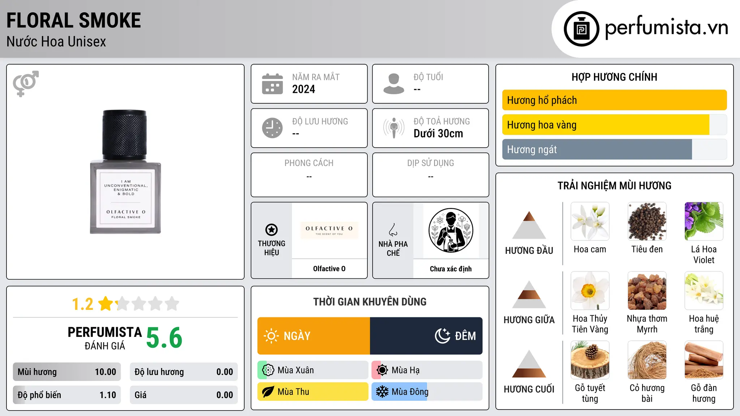Click the Mùi hương 10.00 score row
The image size is (740, 416).
(67, 372)
